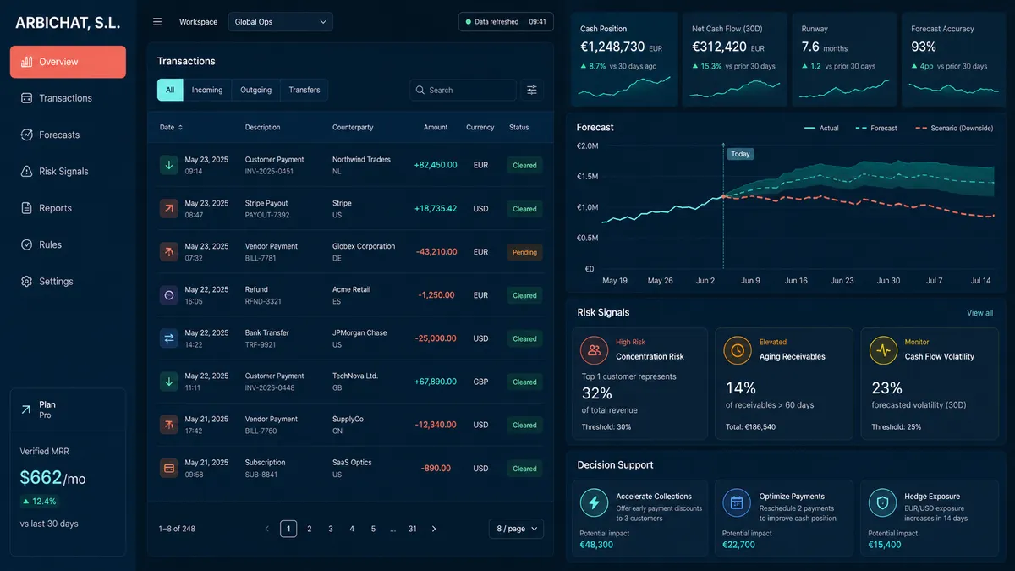Click the Hedge Exposure shield icon
The image size is (1015, 571).
point(882,503)
